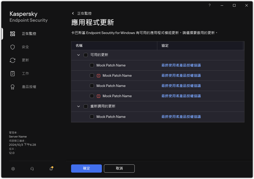Click the warning badge on second Mock Patch Name
Image resolution: width=254 pixels, height=179 pixels.
98,75
